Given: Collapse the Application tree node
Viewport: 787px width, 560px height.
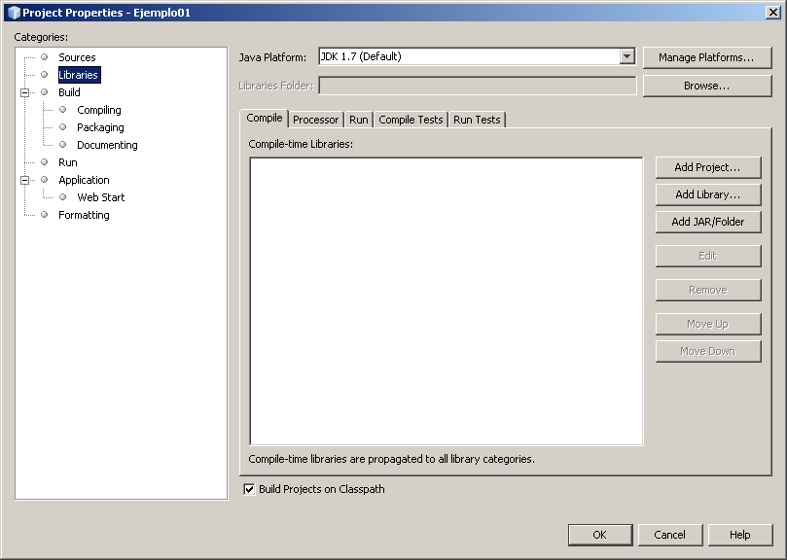Looking at the screenshot, I should 24,180.
